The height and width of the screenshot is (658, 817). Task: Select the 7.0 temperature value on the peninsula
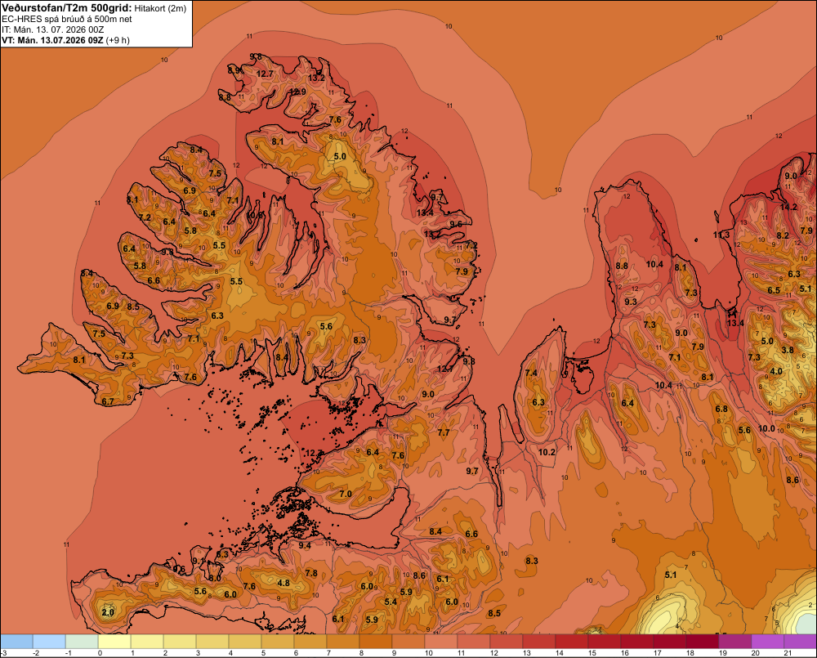[x=346, y=494]
